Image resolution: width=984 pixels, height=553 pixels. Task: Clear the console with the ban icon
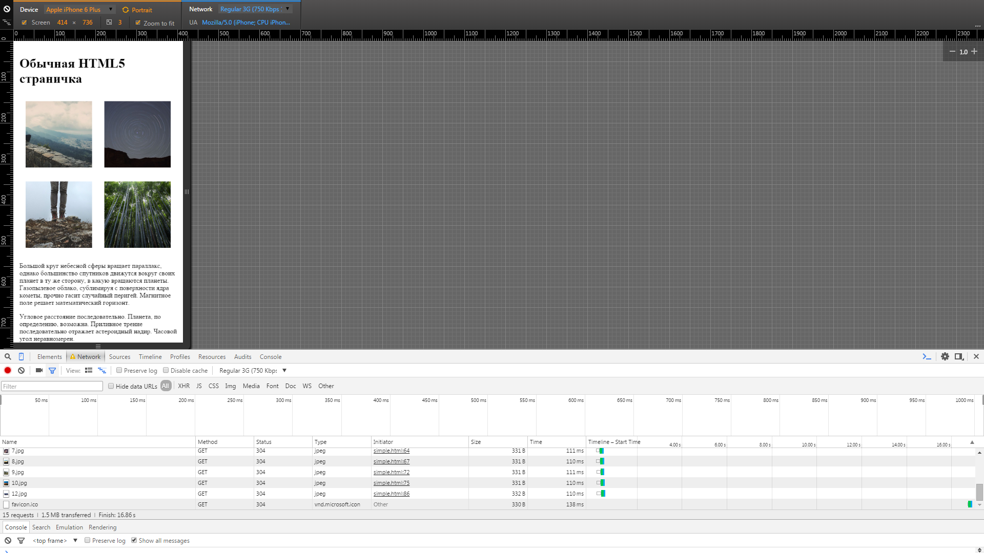pos(8,541)
